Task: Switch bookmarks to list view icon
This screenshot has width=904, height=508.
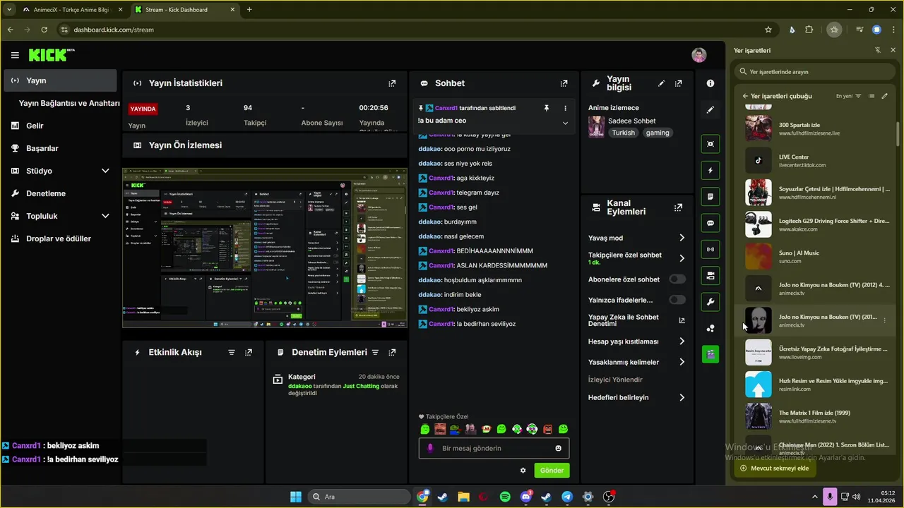Action: pyautogui.click(x=872, y=96)
